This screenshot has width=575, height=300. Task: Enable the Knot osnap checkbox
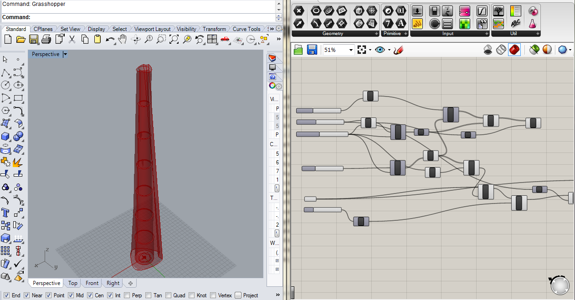(x=192, y=295)
